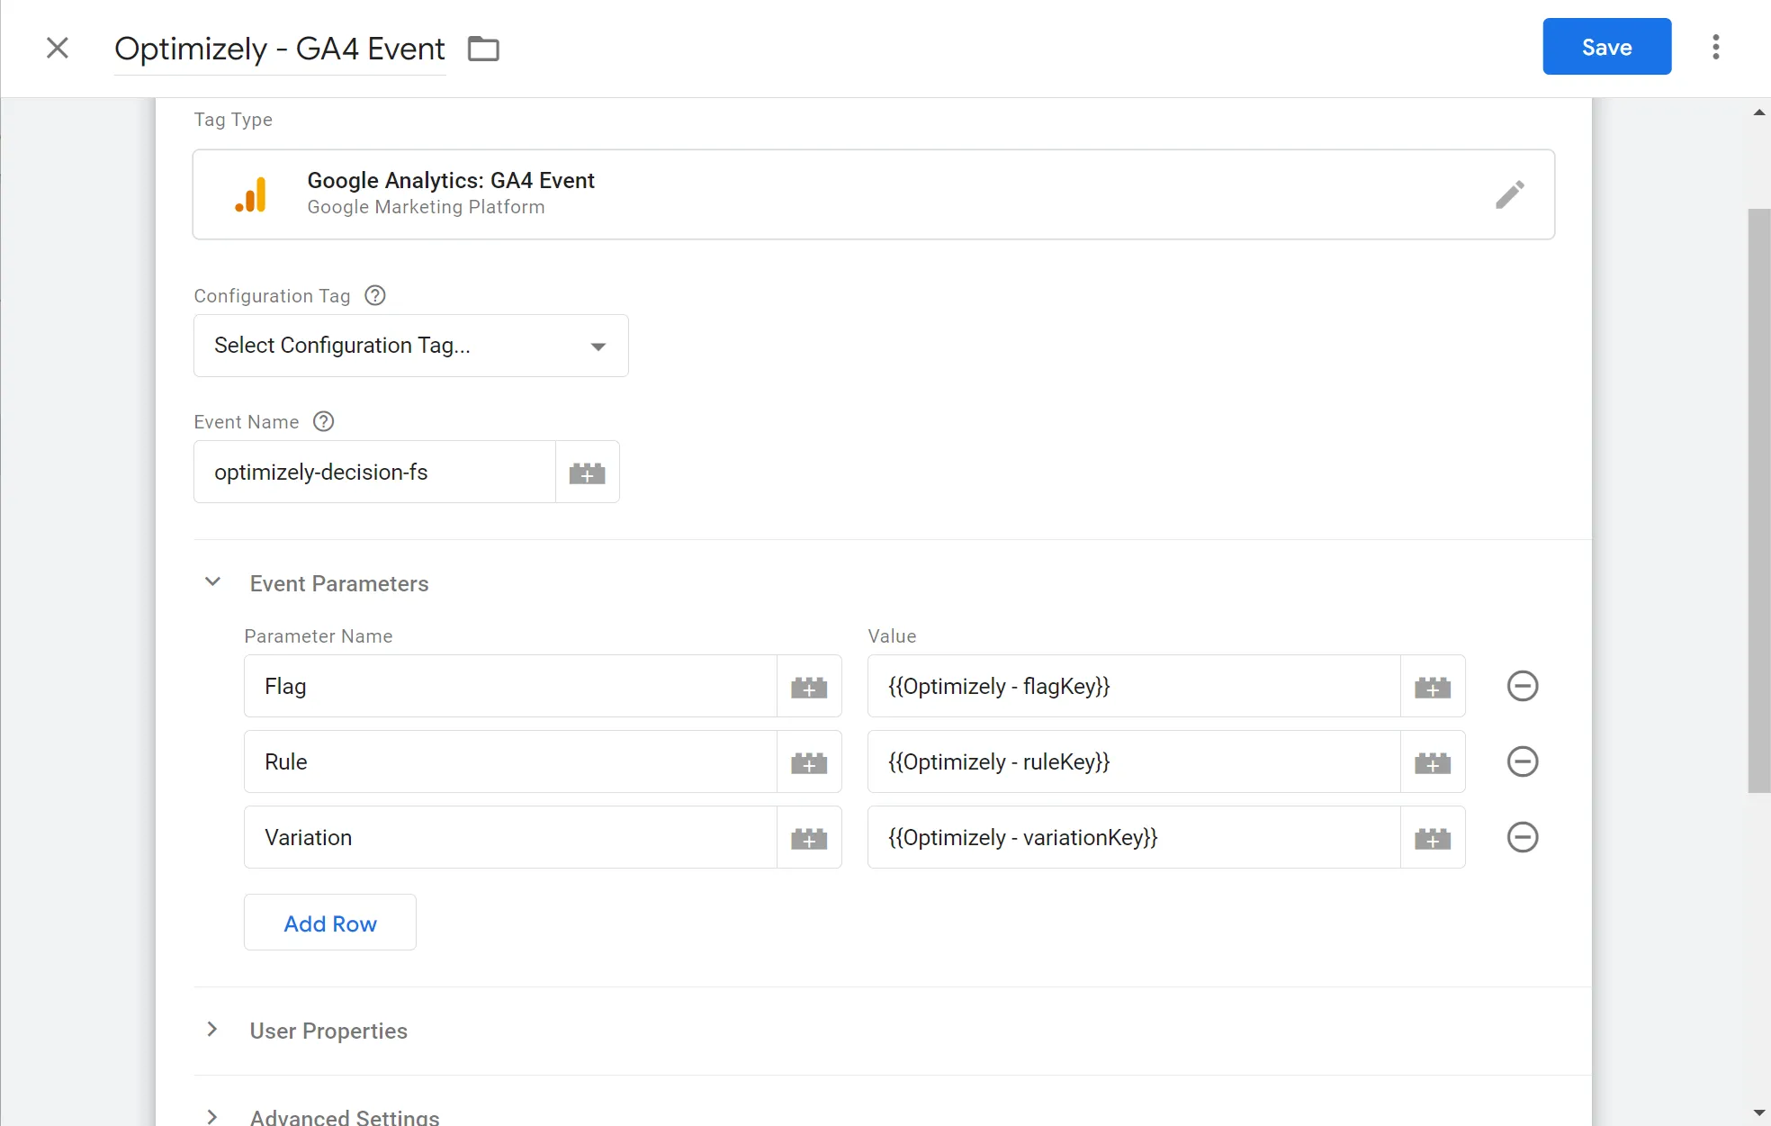This screenshot has width=1771, height=1126.
Task: Expand the User Properties section
Action: [212, 1030]
